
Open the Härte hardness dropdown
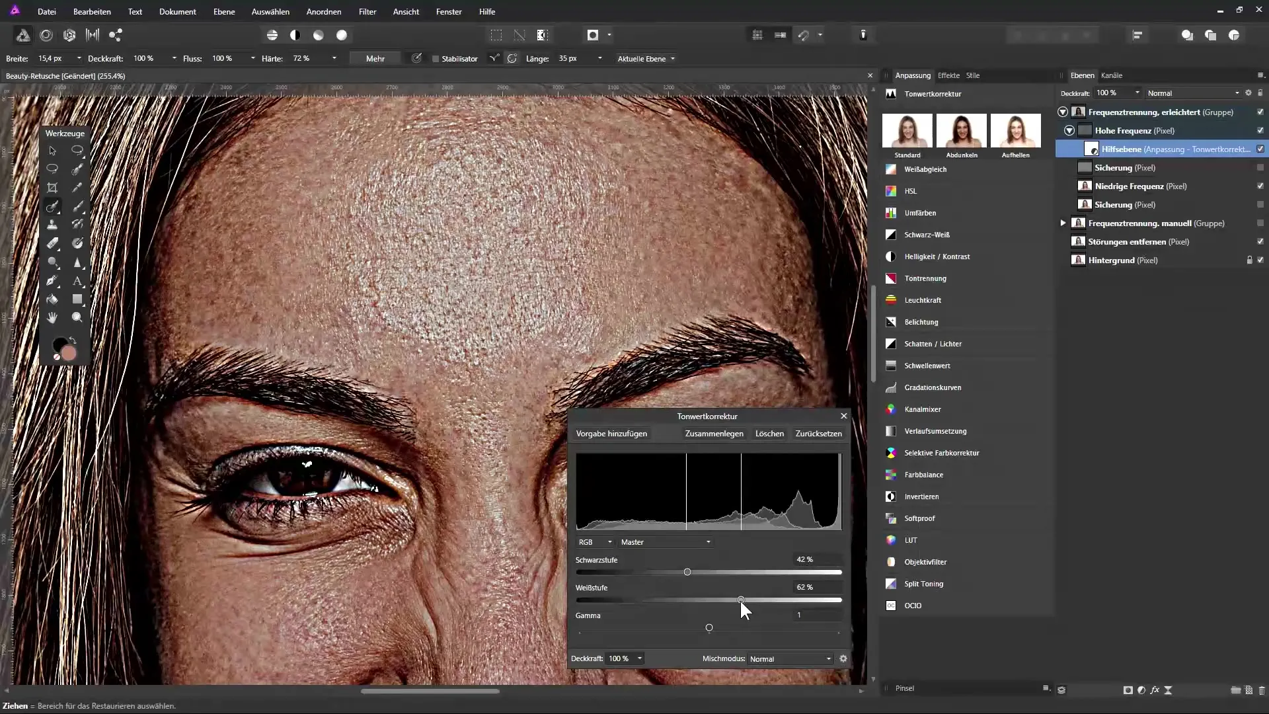click(x=334, y=58)
